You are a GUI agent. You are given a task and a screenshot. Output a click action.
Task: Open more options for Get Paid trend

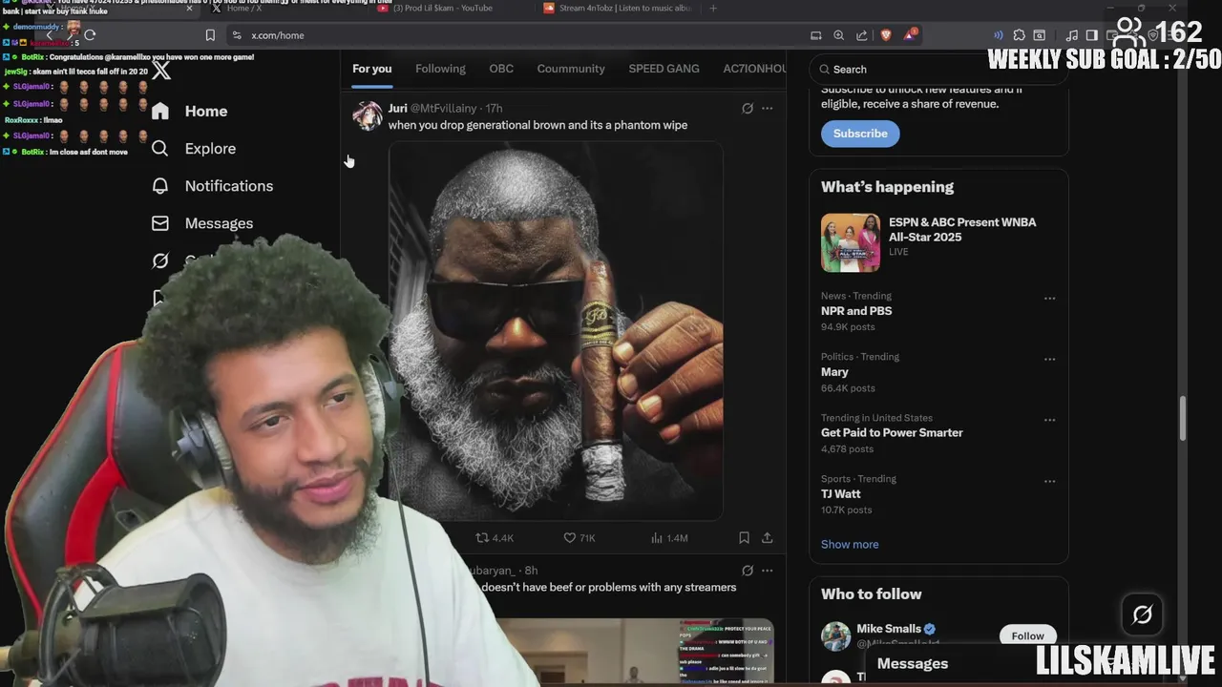(1049, 421)
